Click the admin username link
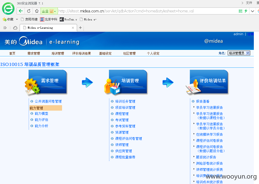259x184 pixels. pos(238,34)
